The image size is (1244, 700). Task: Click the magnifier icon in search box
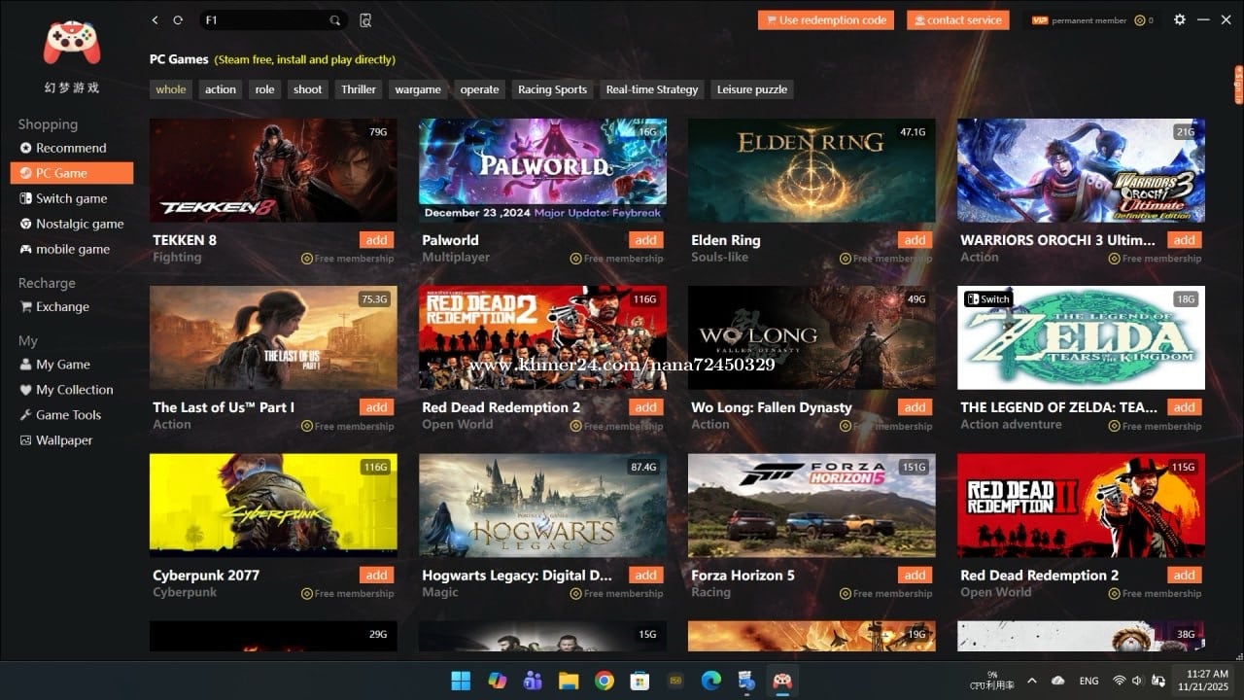coord(335,20)
